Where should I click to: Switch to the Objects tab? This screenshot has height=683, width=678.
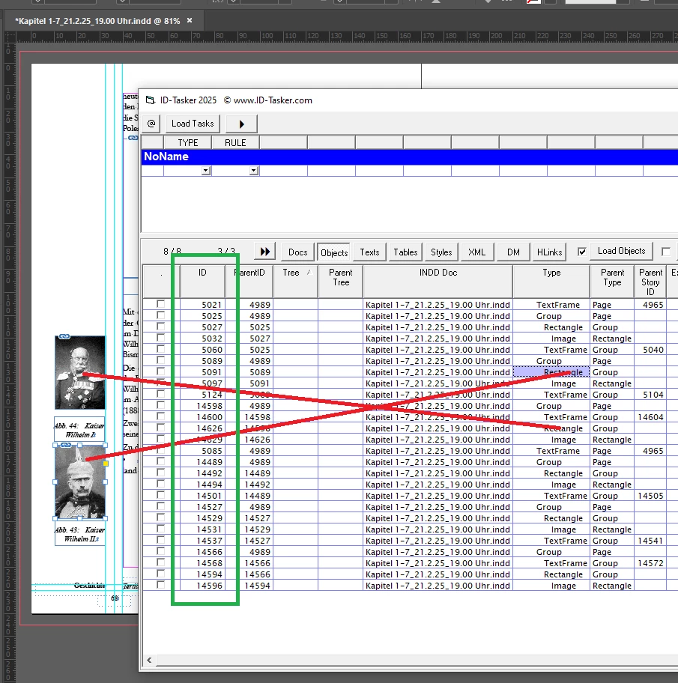[334, 252]
